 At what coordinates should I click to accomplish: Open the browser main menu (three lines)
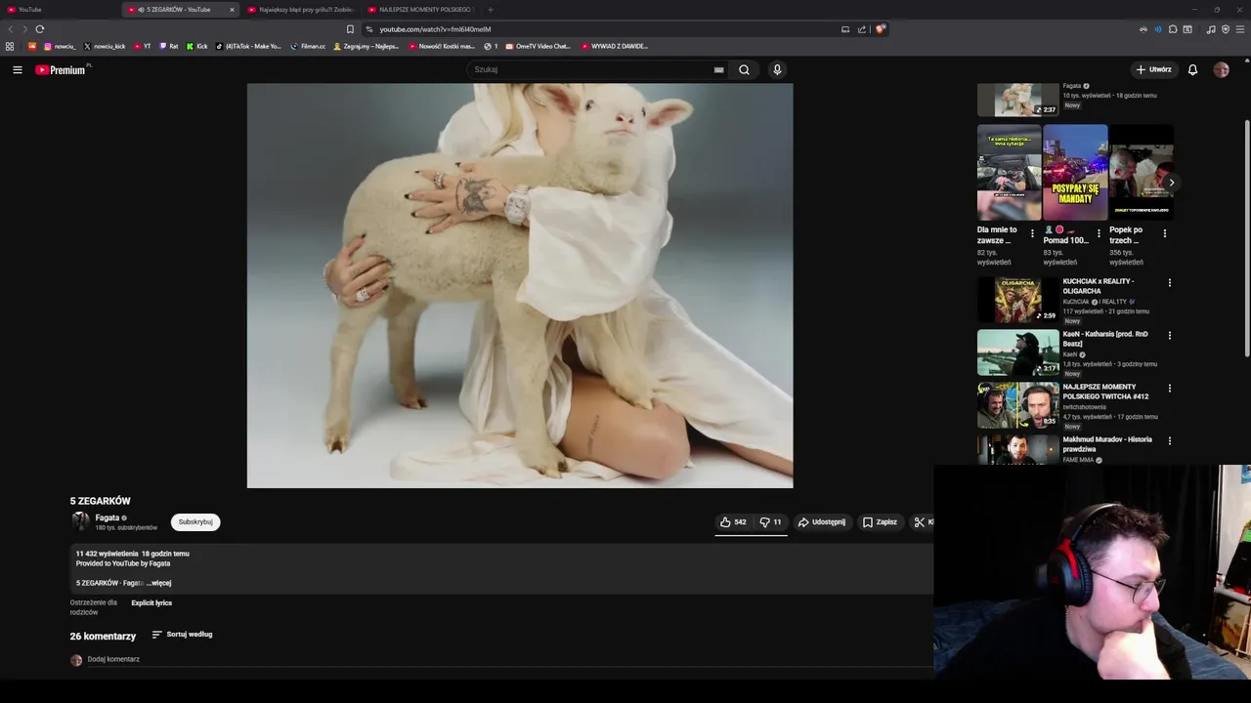[1240, 29]
